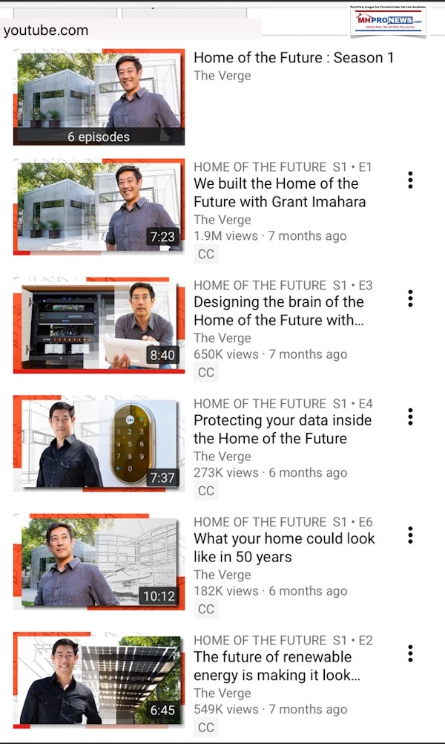Open Home of the Future Season 1 playlist thumbnail
The width and height of the screenshot is (445, 744).
[99, 97]
